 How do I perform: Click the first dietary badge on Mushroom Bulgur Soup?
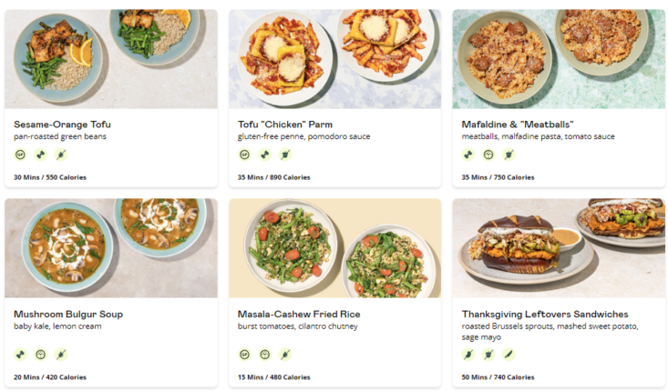[x=20, y=354]
